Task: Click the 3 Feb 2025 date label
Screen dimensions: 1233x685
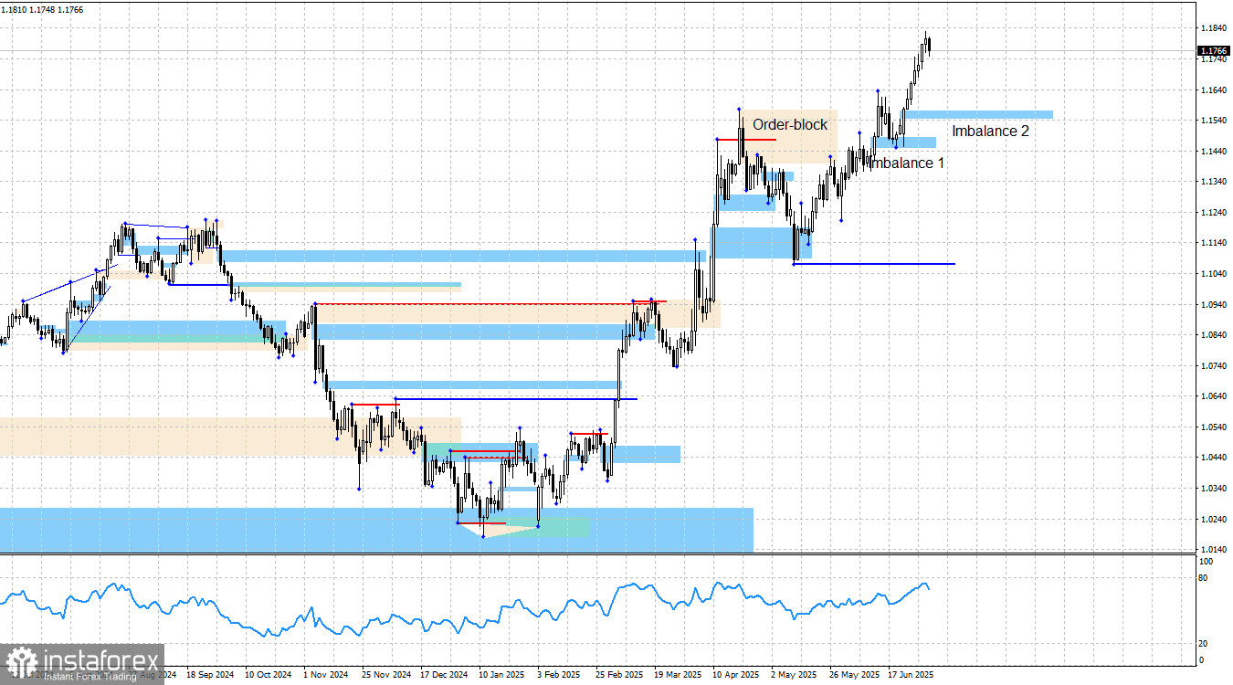Action: (561, 674)
